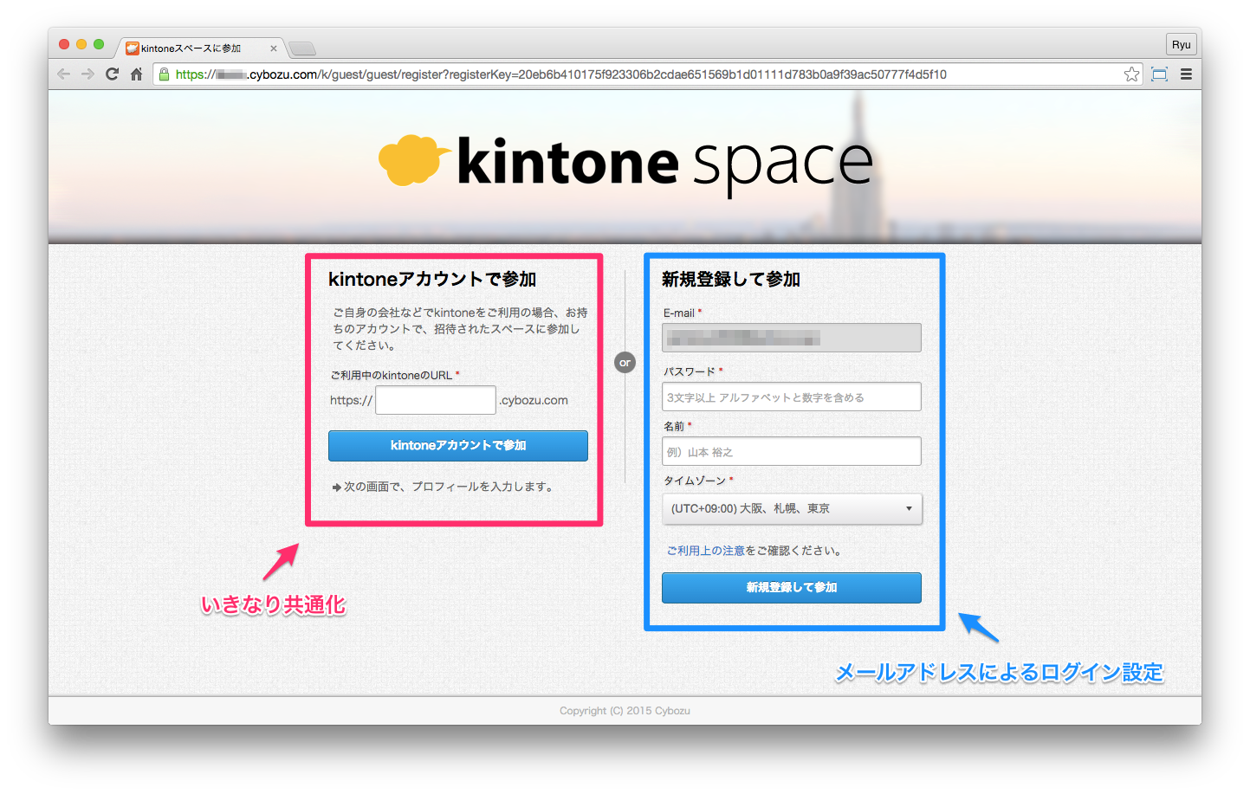Click the .cybozu.com suffix text

click(534, 400)
